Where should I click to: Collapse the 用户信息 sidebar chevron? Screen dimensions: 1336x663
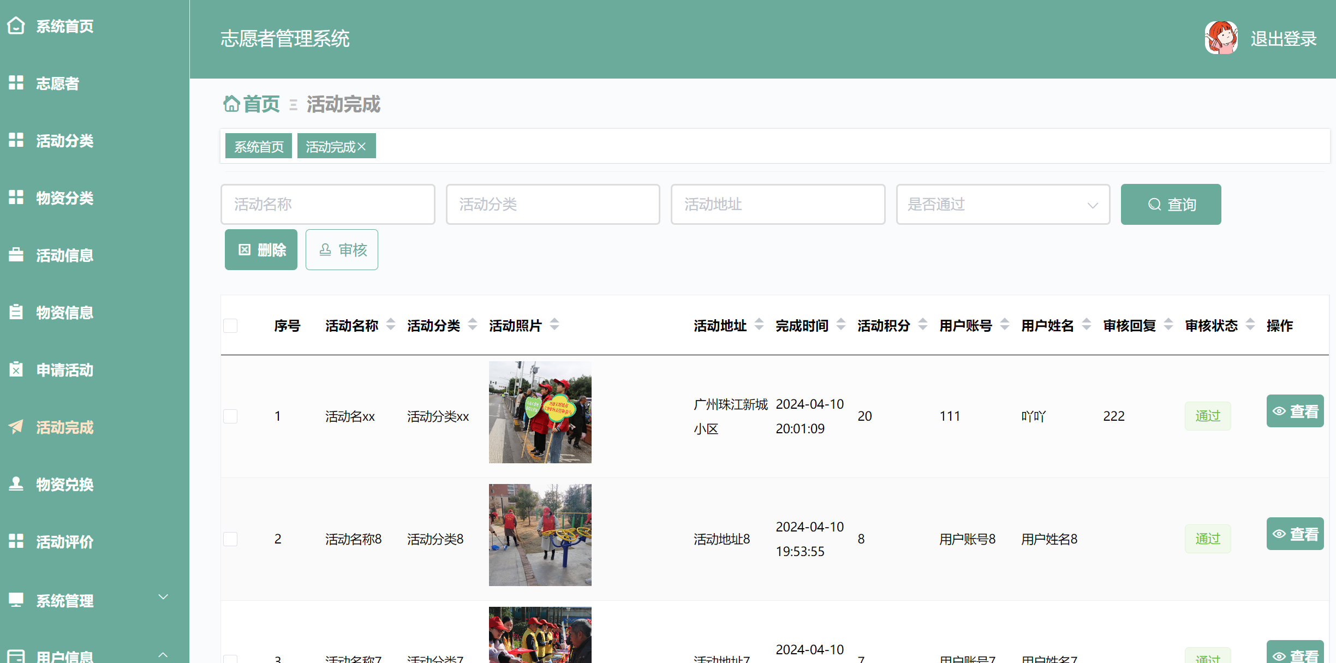click(163, 654)
